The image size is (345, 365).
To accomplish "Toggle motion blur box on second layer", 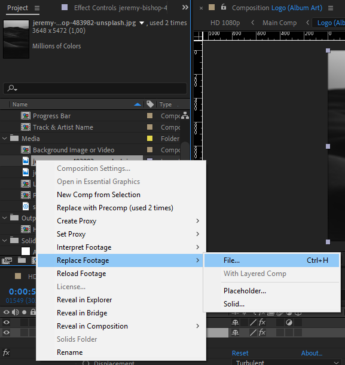I will [x=280, y=333].
